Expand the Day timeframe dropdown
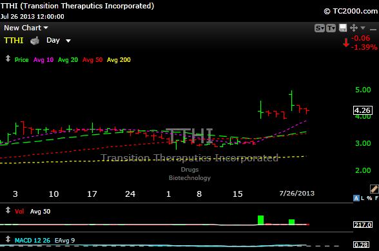This screenshot has height=251, width=379. point(59,41)
